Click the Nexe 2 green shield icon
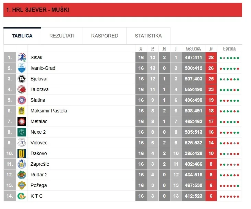The height and width of the screenshot is (209, 251). click(x=22, y=132)
